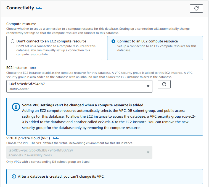
Task: Click the greyed-out VPC dropdown arrow
Action: tap(148, 152)
